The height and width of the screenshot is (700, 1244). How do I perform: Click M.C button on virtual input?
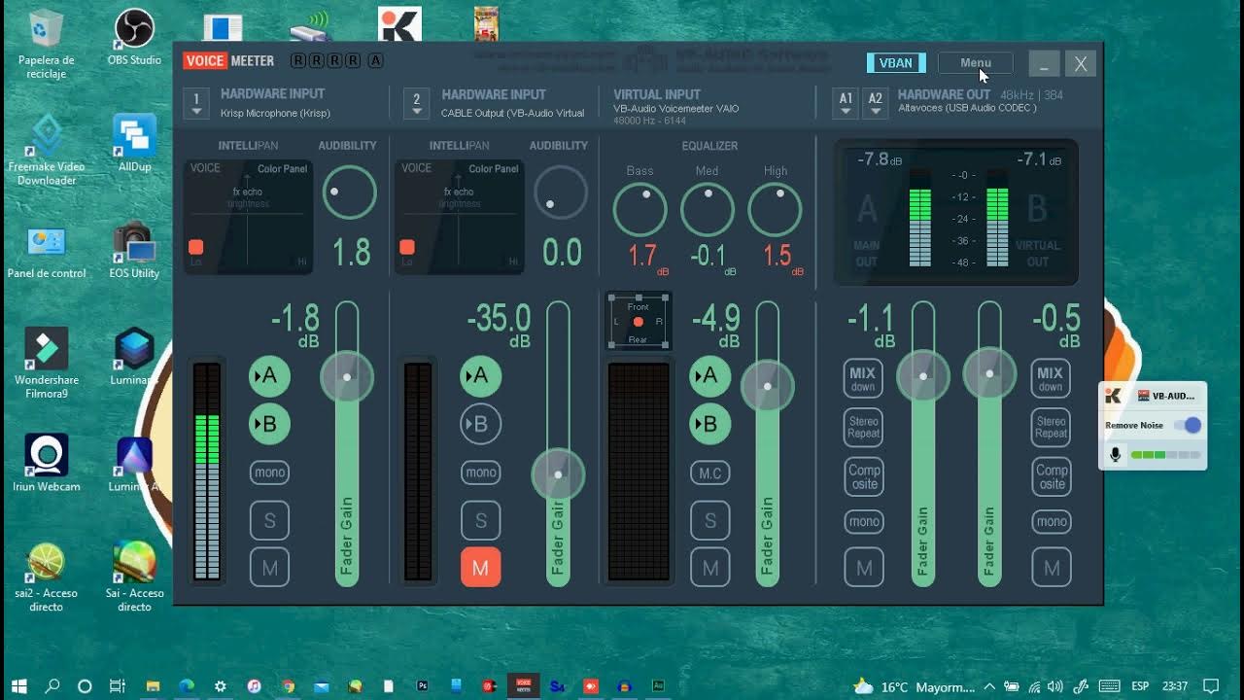(709, 473)
